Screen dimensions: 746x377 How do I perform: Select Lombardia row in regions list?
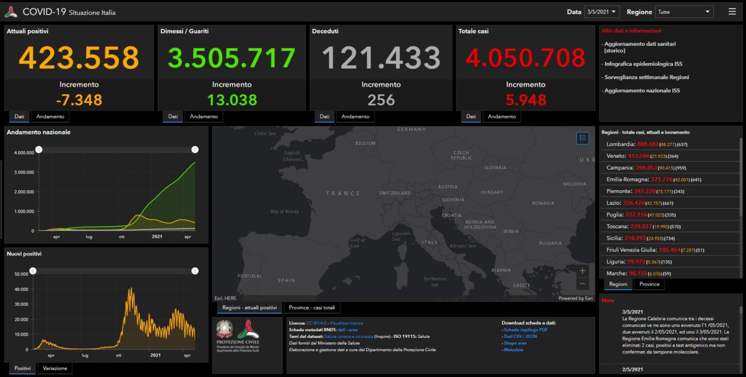[670, 144]
